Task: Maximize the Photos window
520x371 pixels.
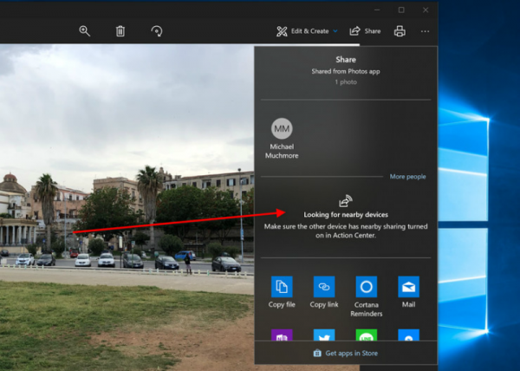Action: [x=401, y=10]
